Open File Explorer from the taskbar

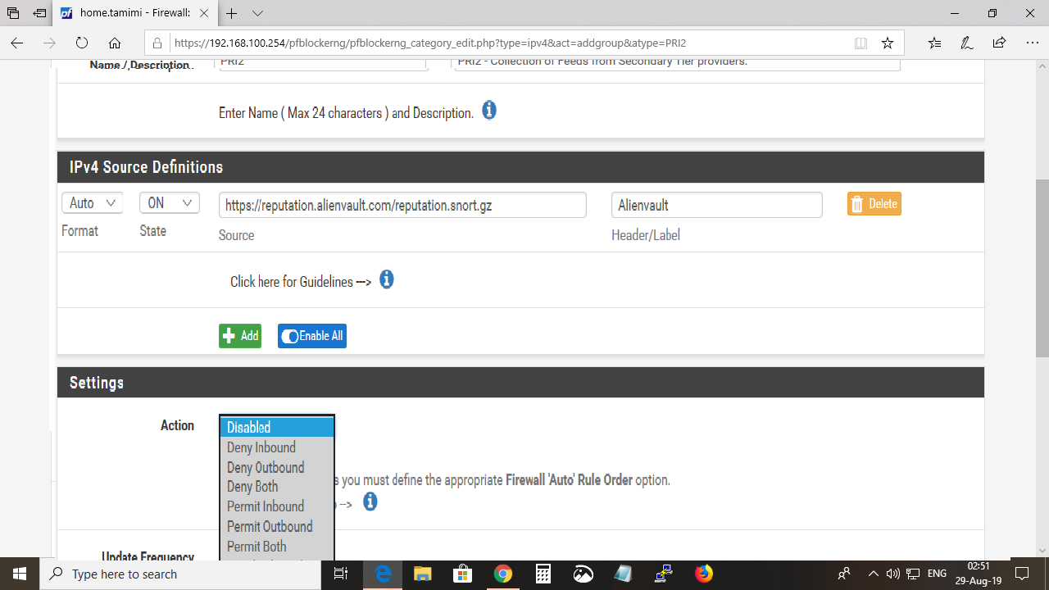(x=422, y=574)
